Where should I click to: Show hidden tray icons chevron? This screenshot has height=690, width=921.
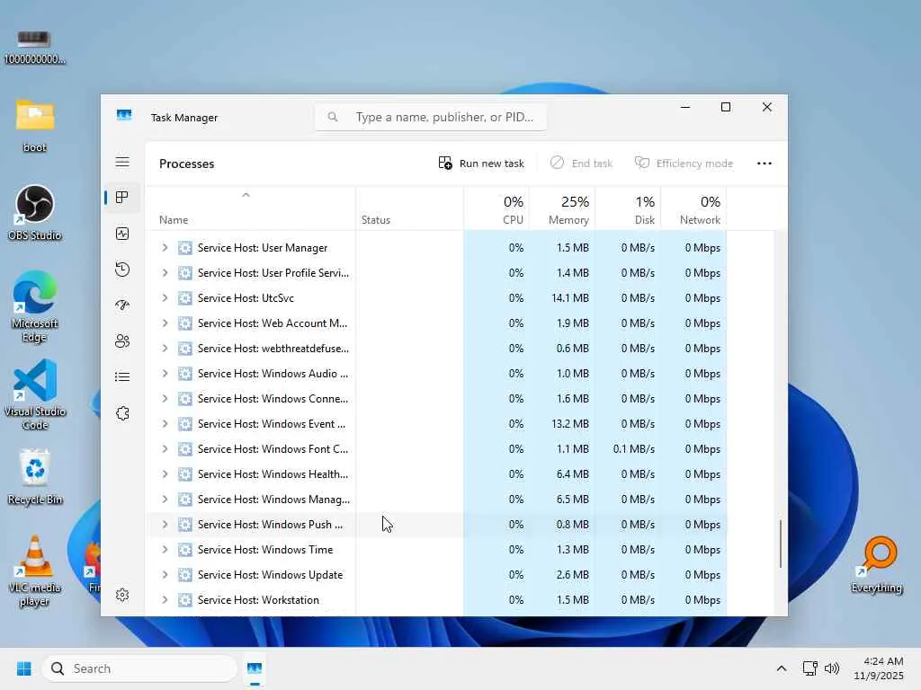[782, 668]
